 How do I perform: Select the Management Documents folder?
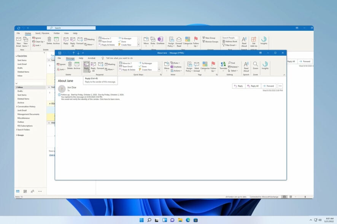[29, 114]
